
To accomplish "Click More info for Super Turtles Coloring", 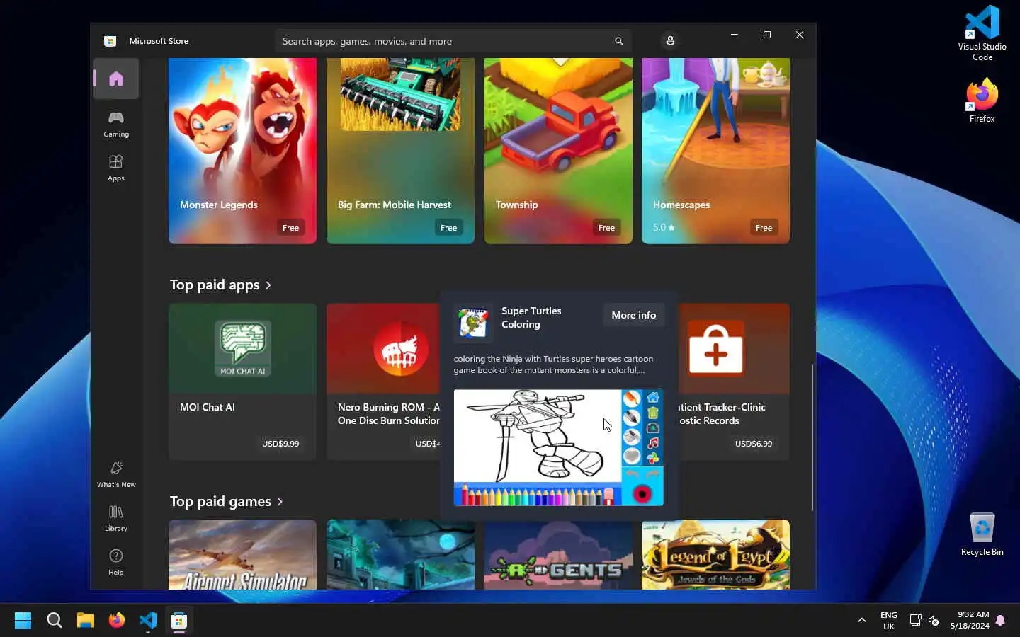I will 633,315.
